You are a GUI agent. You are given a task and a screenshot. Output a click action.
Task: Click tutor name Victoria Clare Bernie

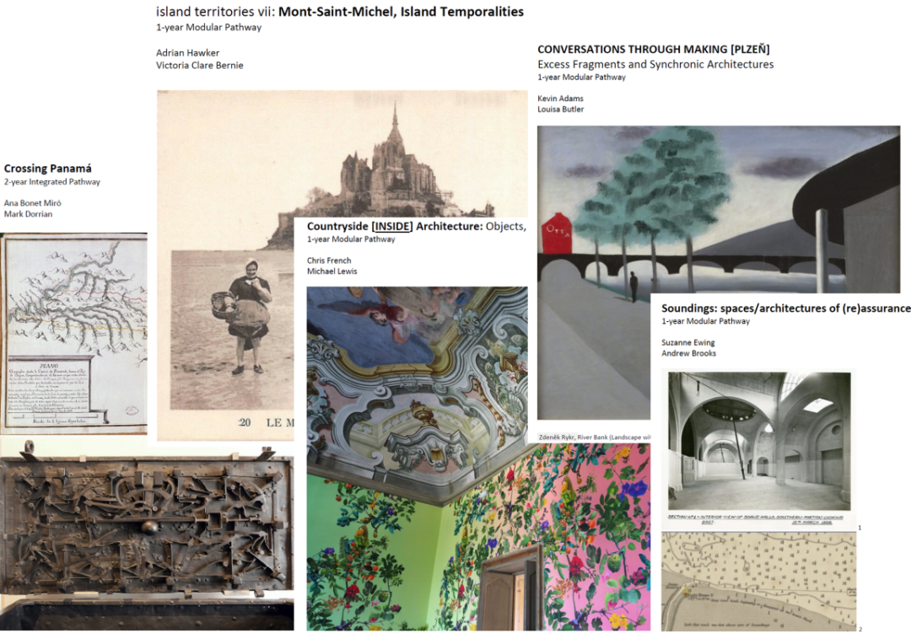tap(199, 66)
